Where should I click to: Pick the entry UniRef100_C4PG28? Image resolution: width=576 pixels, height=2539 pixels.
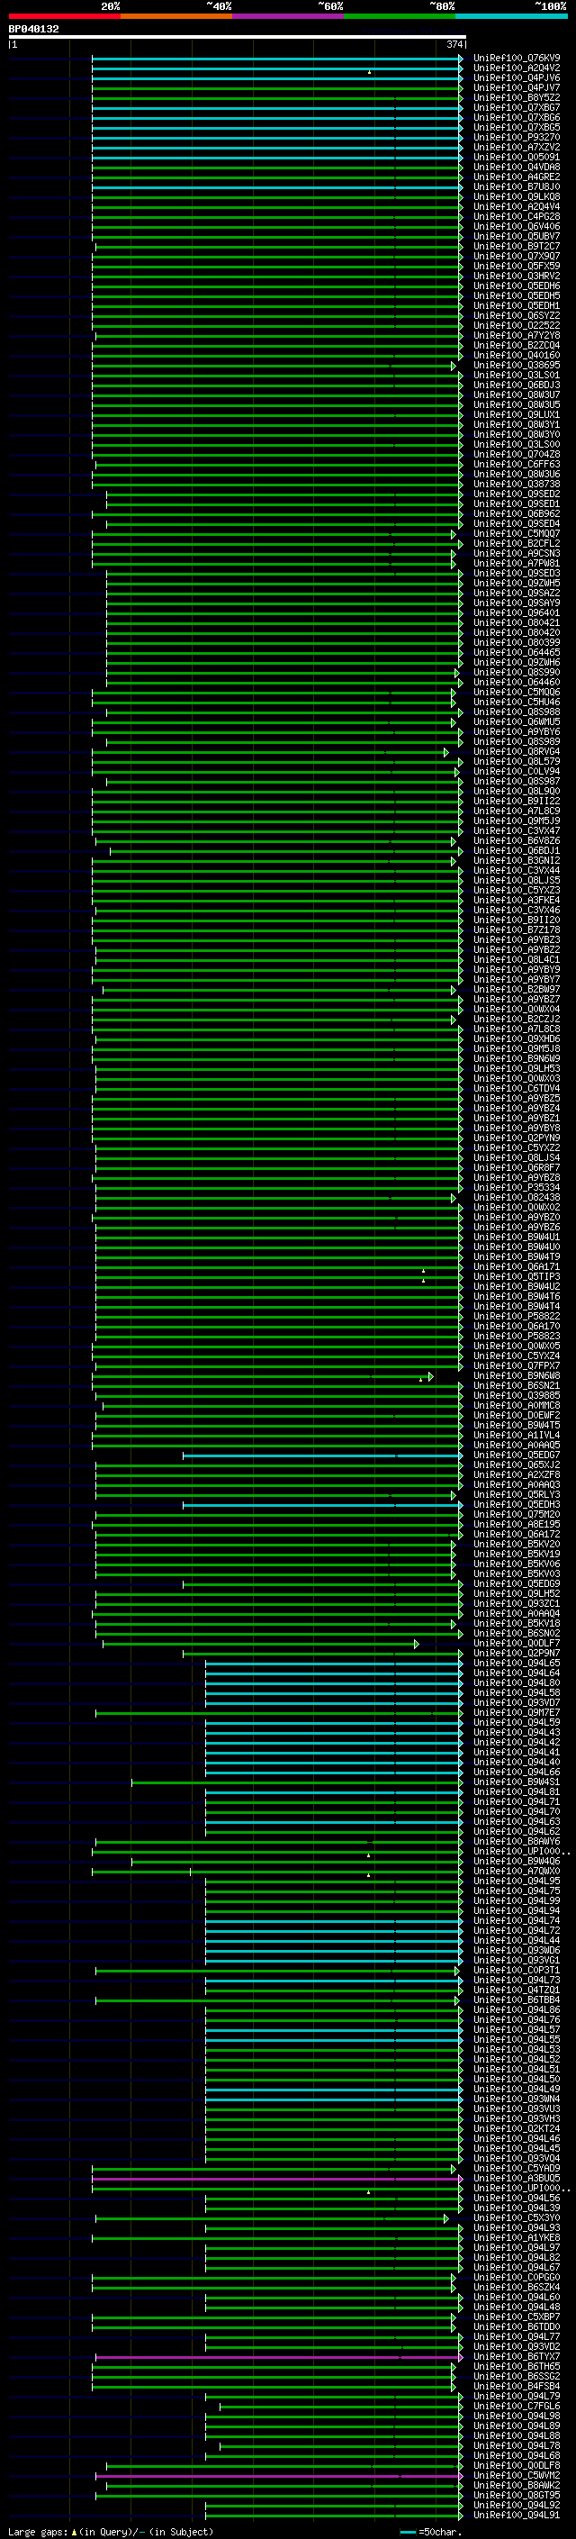(517, 217)
